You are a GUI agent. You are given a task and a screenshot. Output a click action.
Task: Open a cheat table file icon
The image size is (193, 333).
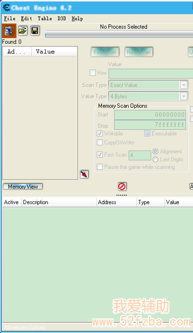(23, 31)
